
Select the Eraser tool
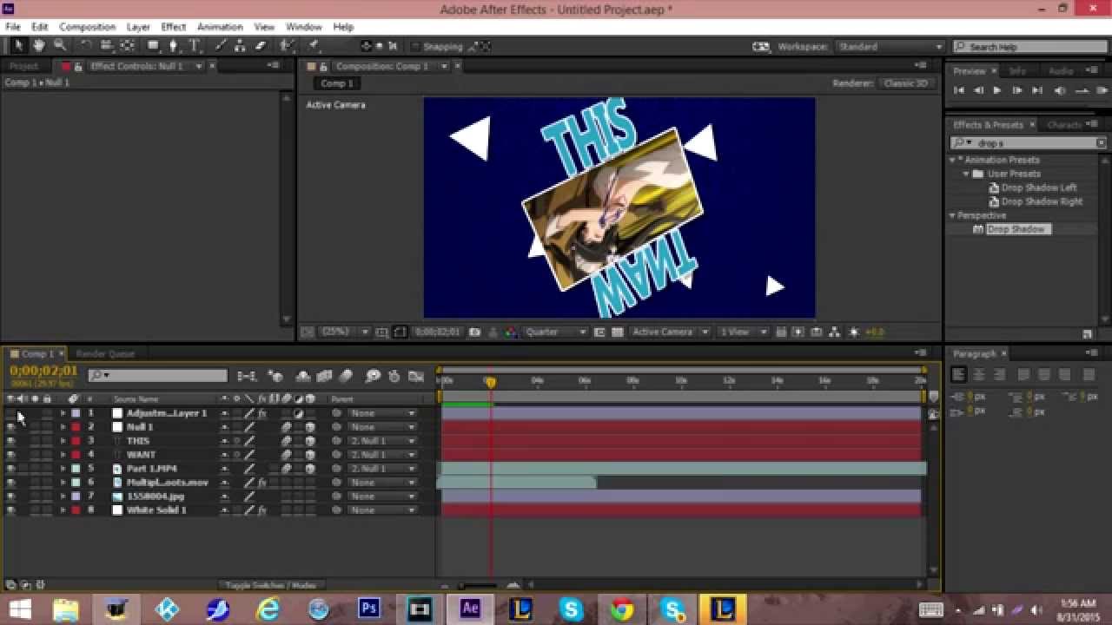tap(261, 46)
